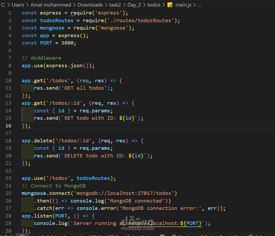Click 'mongoose.connect' on line 25
The width and height of the screenshot is (275, 236).
[46, 193]
